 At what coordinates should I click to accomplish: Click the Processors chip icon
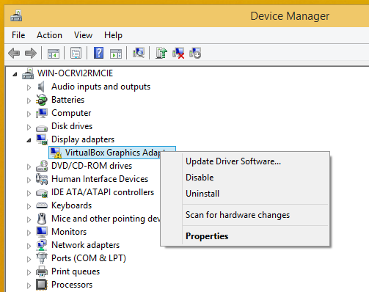(42, 285)
